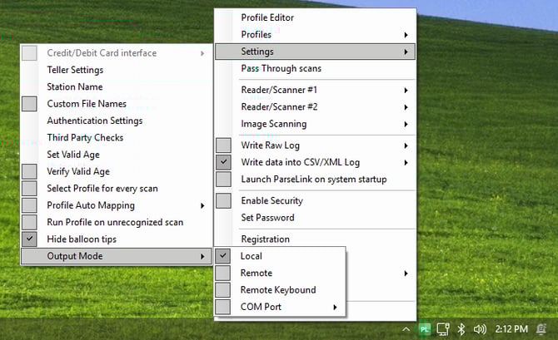Expand Reader/Scanner #2 submenu arrow
This screenshot has height=340, width=558.
[x=406, y=107]
